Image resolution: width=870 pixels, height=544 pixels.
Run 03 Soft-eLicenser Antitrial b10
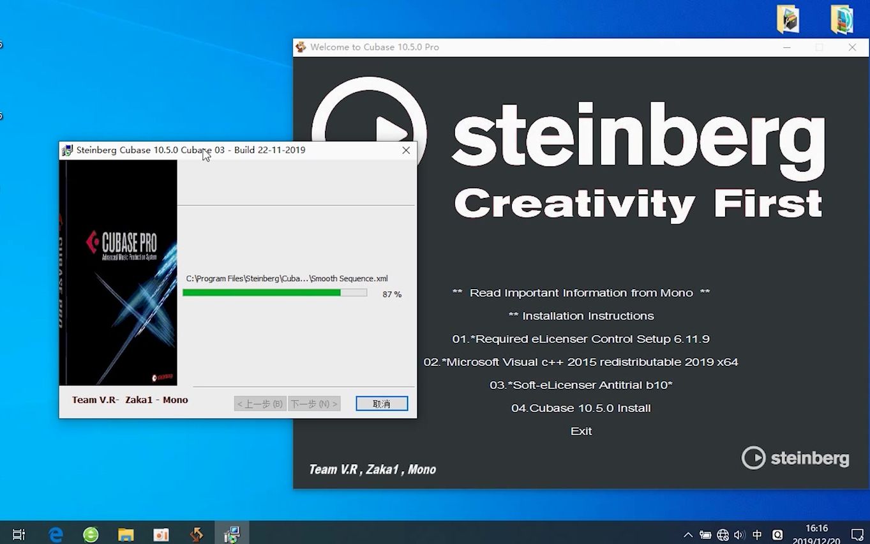581,385
